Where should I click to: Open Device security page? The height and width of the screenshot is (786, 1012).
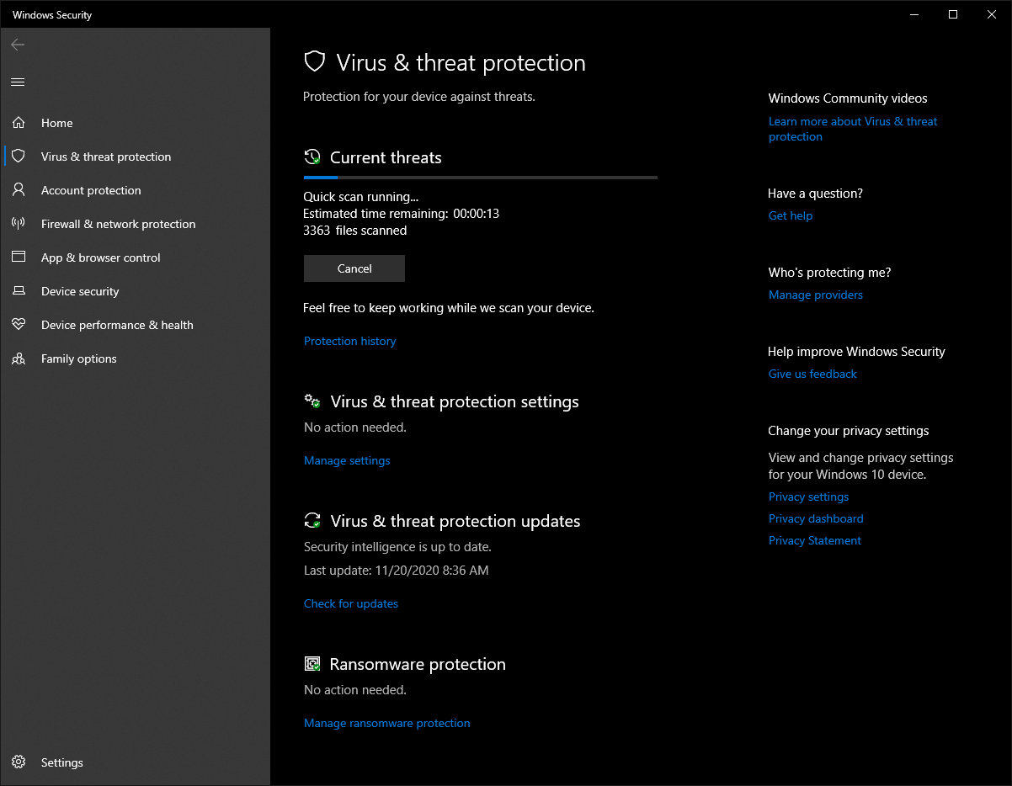[x=135, y=291]
